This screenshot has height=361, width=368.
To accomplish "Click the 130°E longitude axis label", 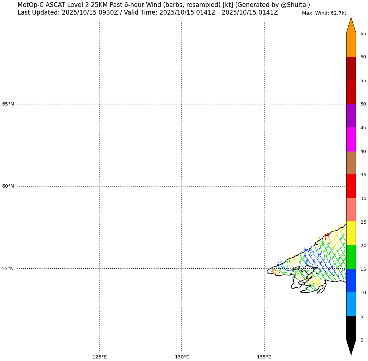I will [182, 357].
